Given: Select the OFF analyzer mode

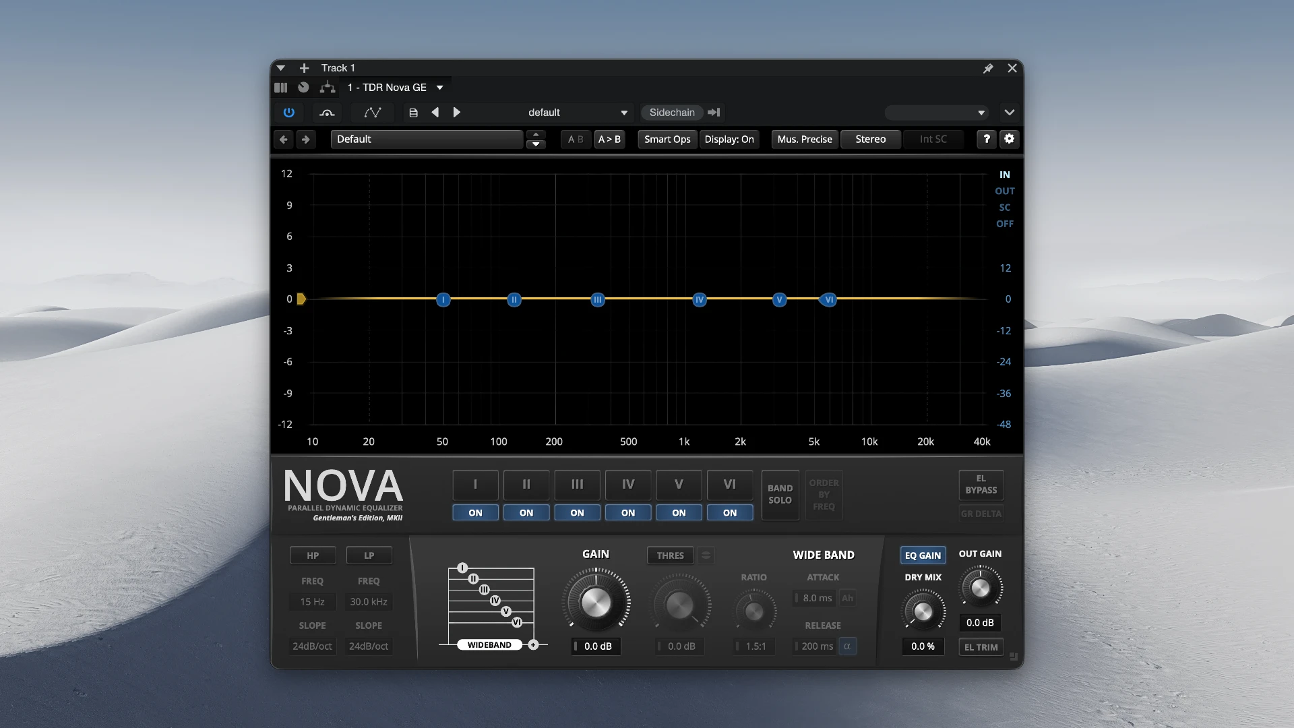Looking at the screenshot, I should pos(1004,224).
